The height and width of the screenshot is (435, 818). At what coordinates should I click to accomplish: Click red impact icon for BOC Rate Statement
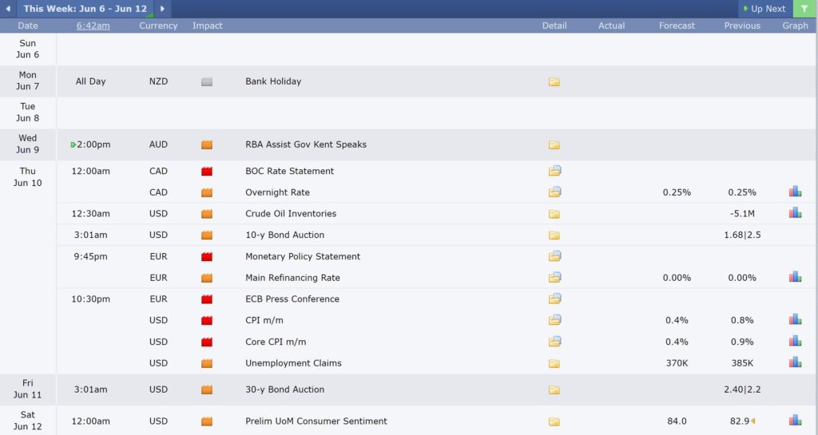pos(207,172)
